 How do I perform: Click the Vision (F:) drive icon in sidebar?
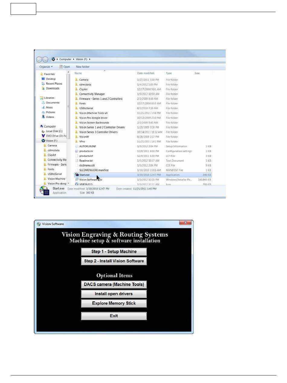pyautogui.click(x=43, y=141)
